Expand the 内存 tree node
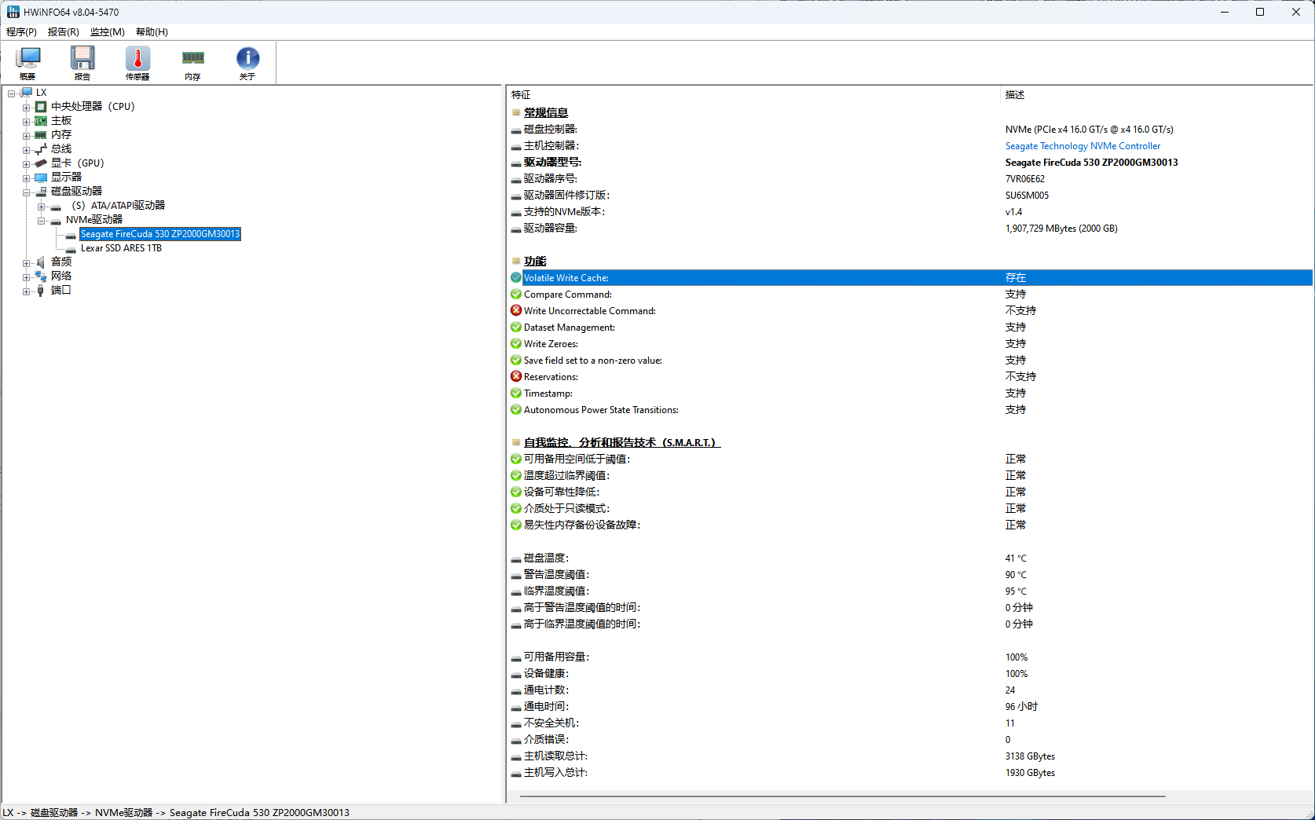The width and height of the screenshot is (1315, 820). [26, 135]
